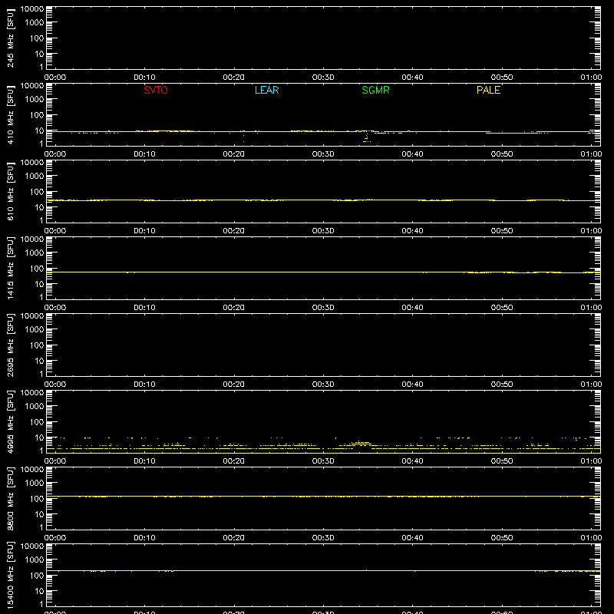This screenshot has width=614, height=614.
Task: Click the yellow PALE station label
Action: click(x=488, y=90)
